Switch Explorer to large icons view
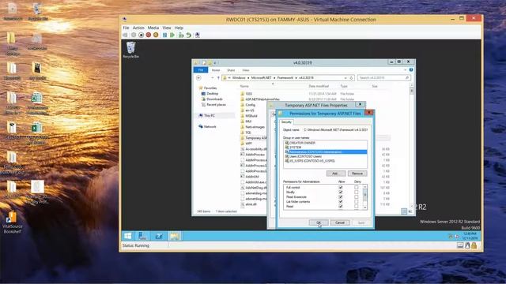This screenshot has width=506, height=284. tap(410, 211)
